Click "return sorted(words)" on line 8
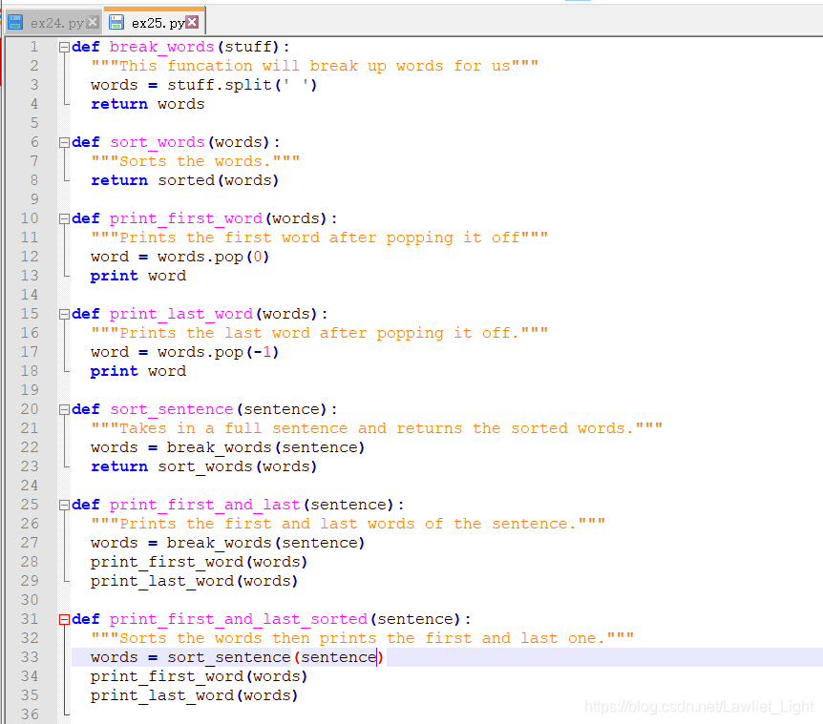The image size is (823, 724). pyautogui.click(x=185, y=180)
